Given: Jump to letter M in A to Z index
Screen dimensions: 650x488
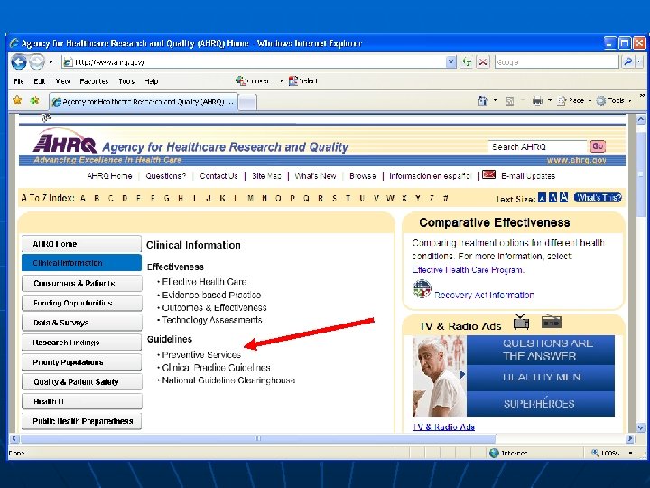Looking at the screenshot, I should pyautogui.click(x=250, y=198).
